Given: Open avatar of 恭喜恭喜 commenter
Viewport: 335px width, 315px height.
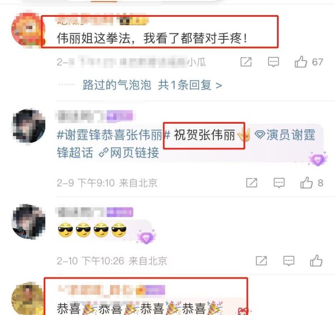Looking at the screenshot, I should (x=28, y=299).
